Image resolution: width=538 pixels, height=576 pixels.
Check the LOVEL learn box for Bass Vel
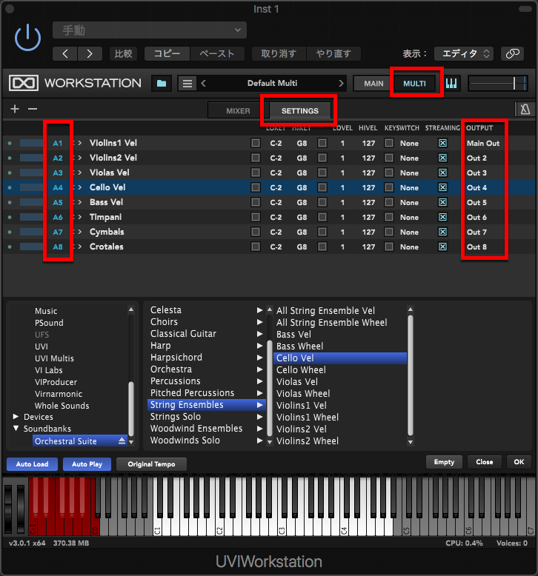[322, 202]
